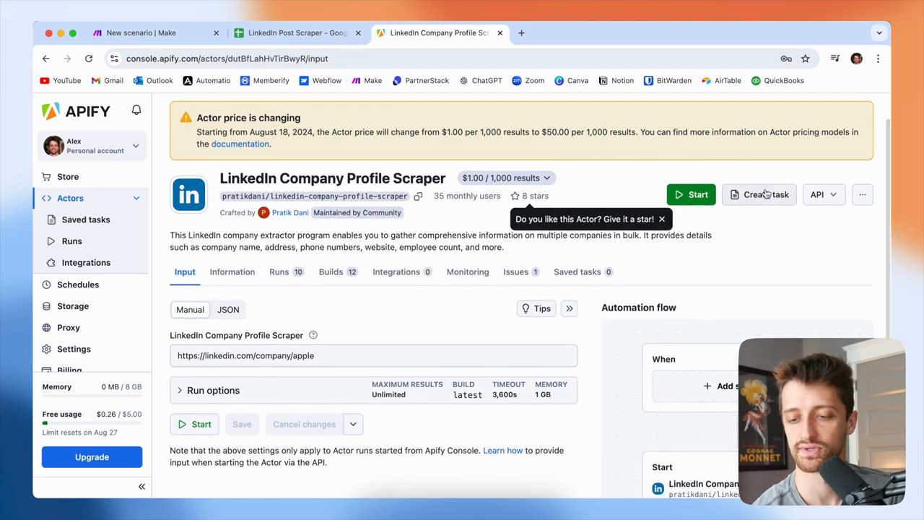Reload the page in Chrome

(89, 58)
